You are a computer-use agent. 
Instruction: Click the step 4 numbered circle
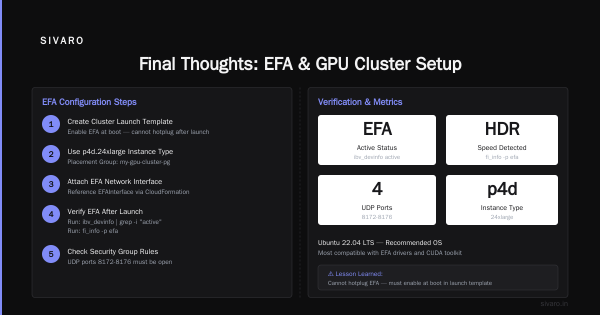[51, 214]
